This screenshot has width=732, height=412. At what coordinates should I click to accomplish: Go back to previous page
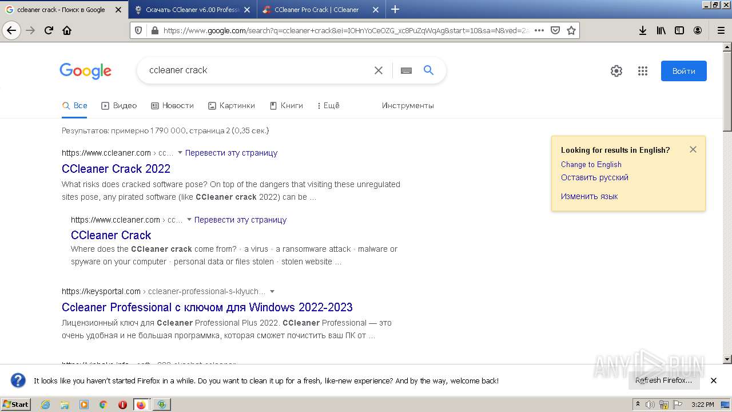point(11,30)
